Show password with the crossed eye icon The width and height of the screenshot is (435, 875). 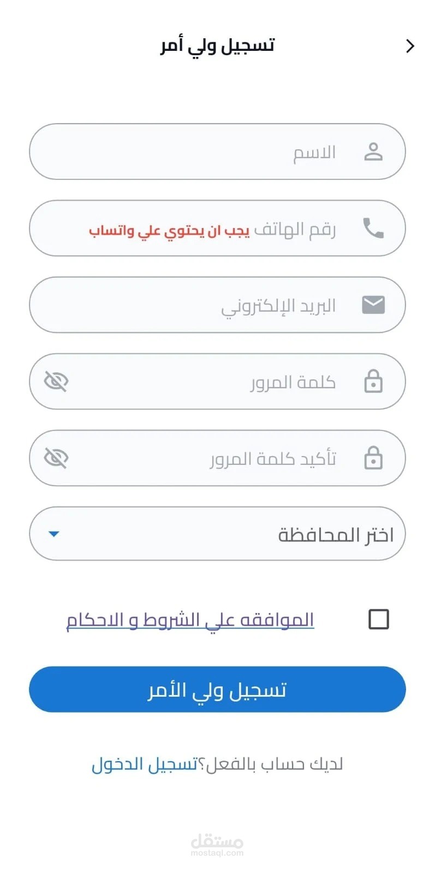(x=56, y=381)
